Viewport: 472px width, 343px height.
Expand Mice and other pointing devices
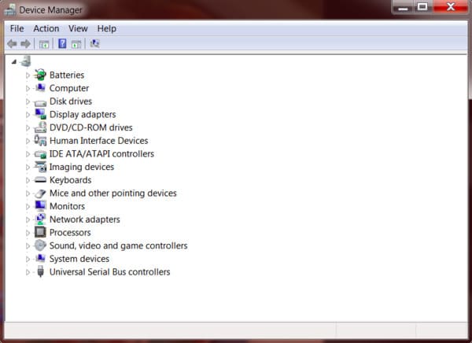click(28, 194)
